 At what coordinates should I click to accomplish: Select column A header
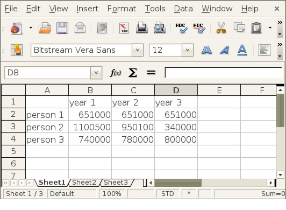coord(47,90)
